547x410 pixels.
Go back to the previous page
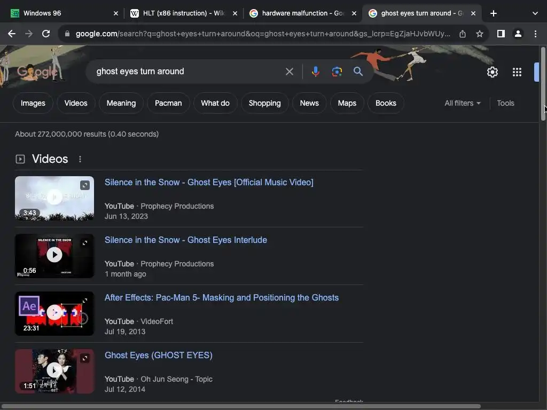tap(12, 34)
